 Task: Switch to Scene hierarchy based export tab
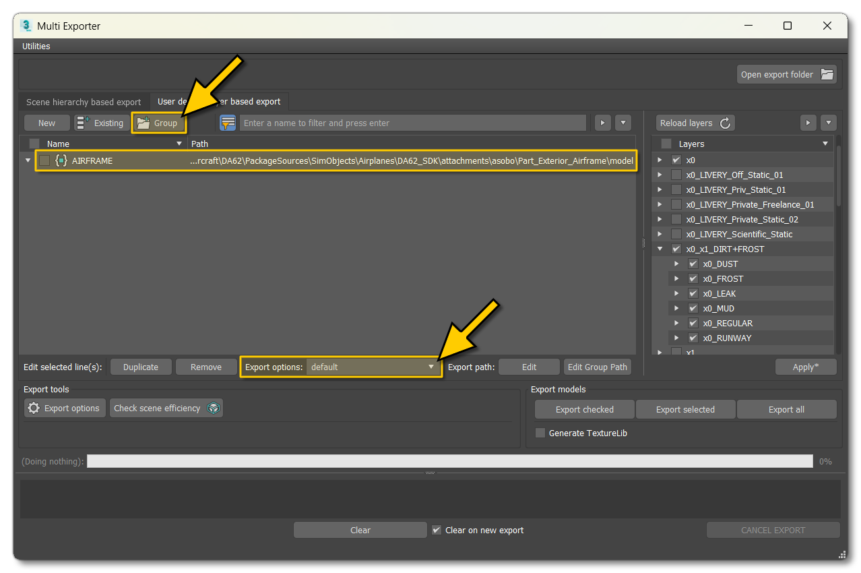(83, 102)
